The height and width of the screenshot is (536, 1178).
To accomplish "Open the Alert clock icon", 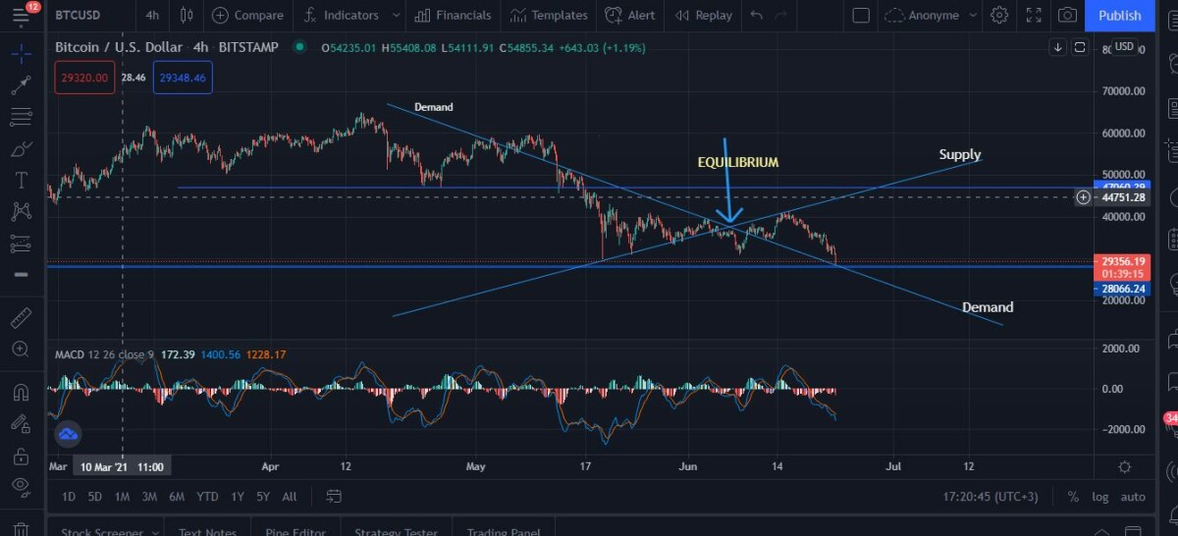I will pos(614,15).
